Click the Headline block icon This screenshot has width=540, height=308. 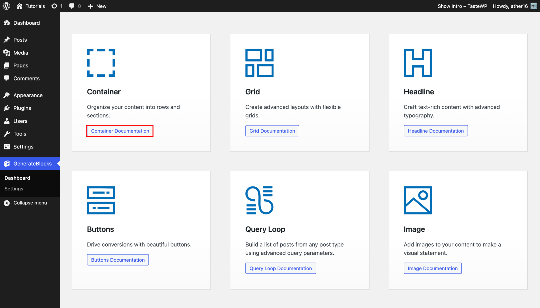click(417, 63)
